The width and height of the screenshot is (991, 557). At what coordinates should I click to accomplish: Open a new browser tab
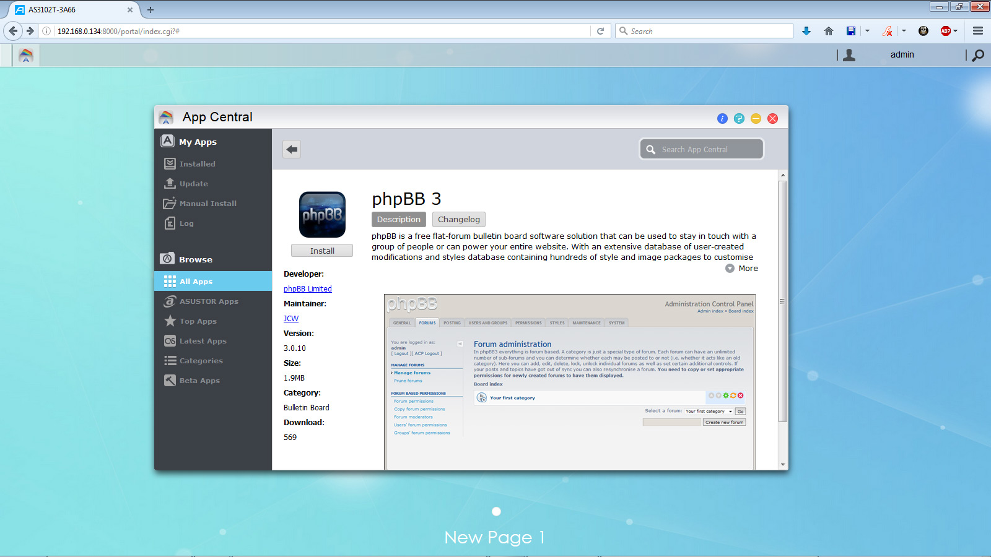tap(151, 10)
